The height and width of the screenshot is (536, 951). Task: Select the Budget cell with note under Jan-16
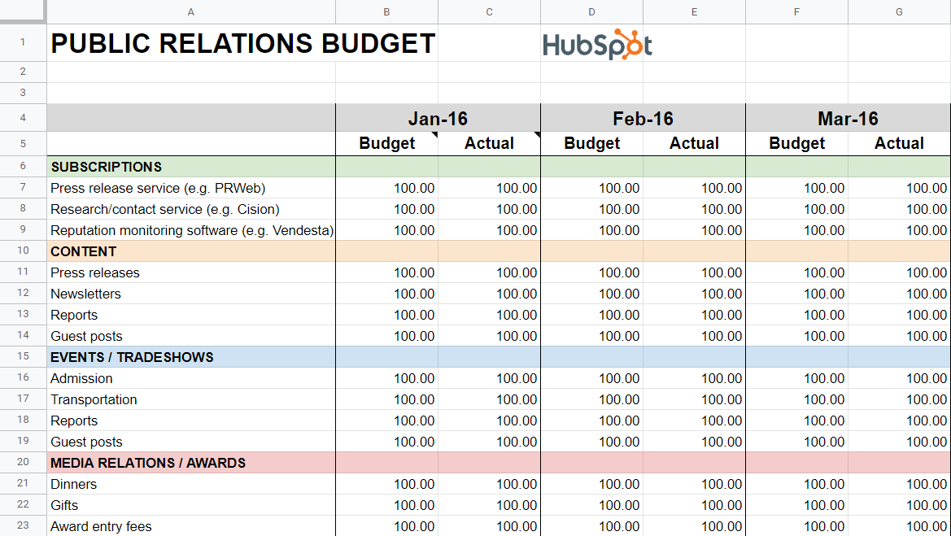387,143
